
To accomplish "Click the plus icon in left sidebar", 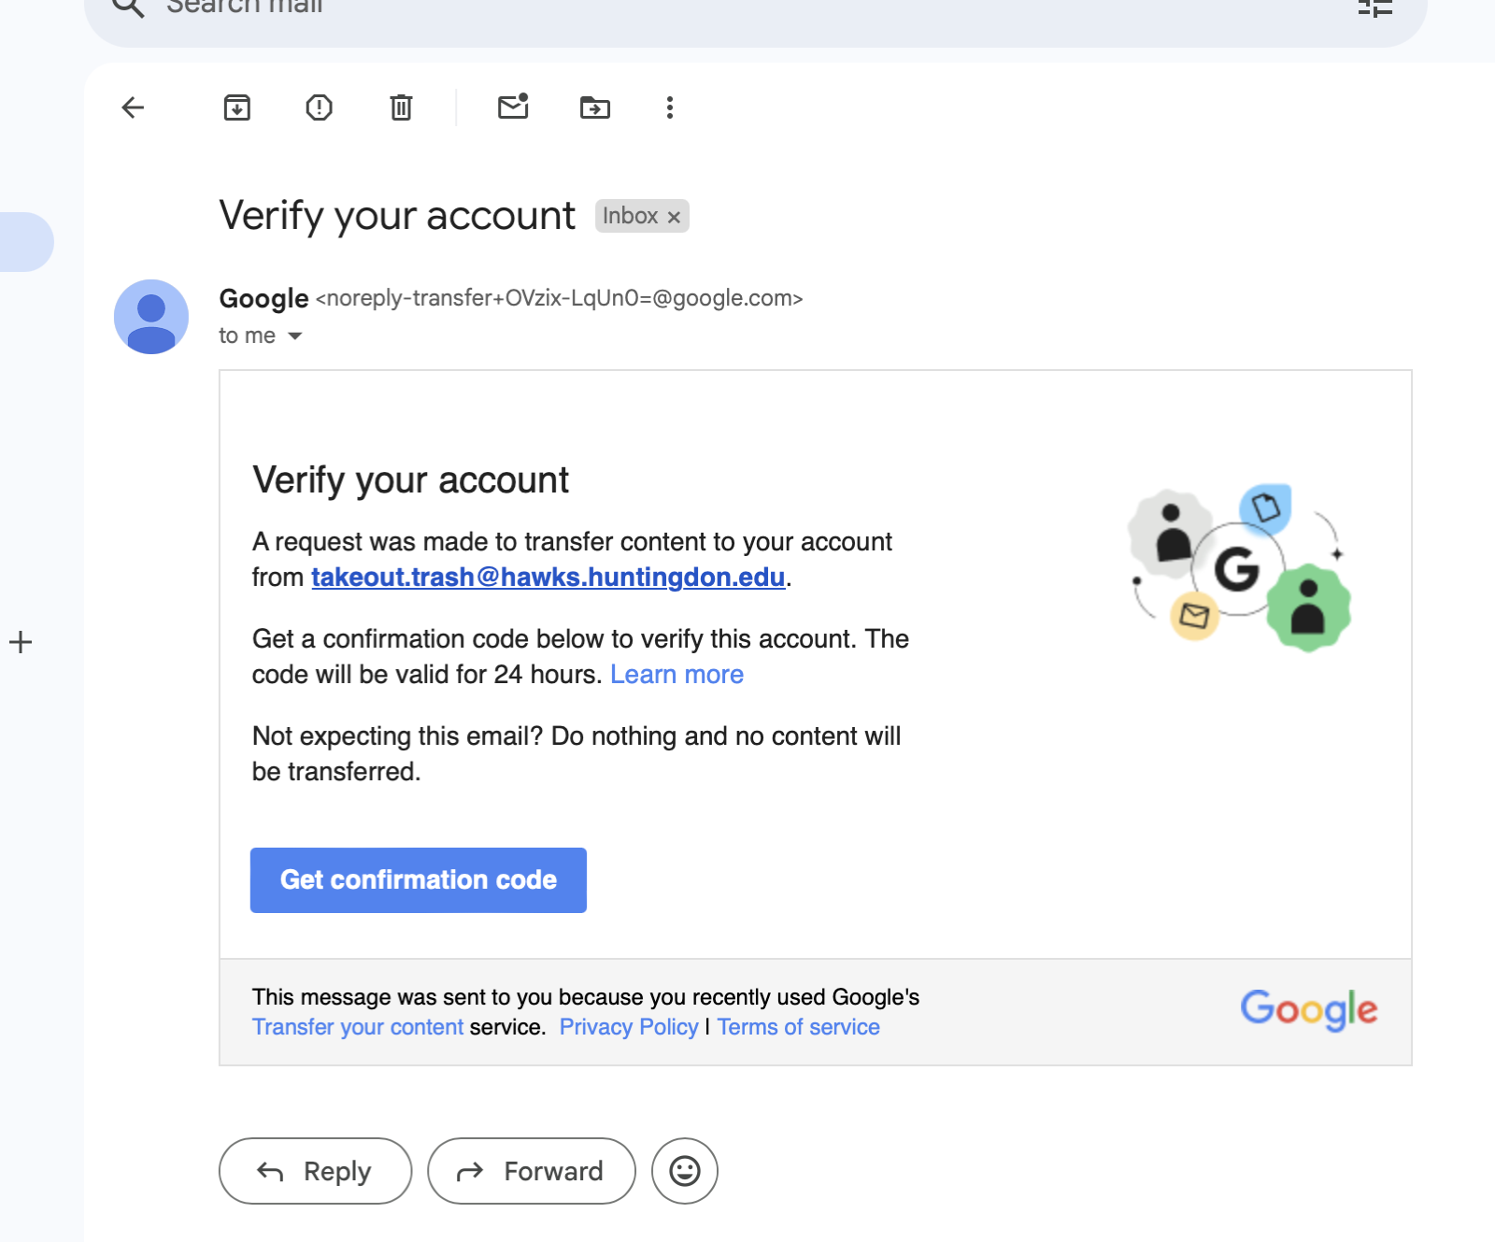I will pos(21,642).
